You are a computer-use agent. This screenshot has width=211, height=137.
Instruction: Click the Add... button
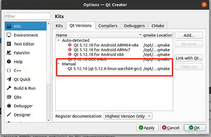[x=189, y=35]
